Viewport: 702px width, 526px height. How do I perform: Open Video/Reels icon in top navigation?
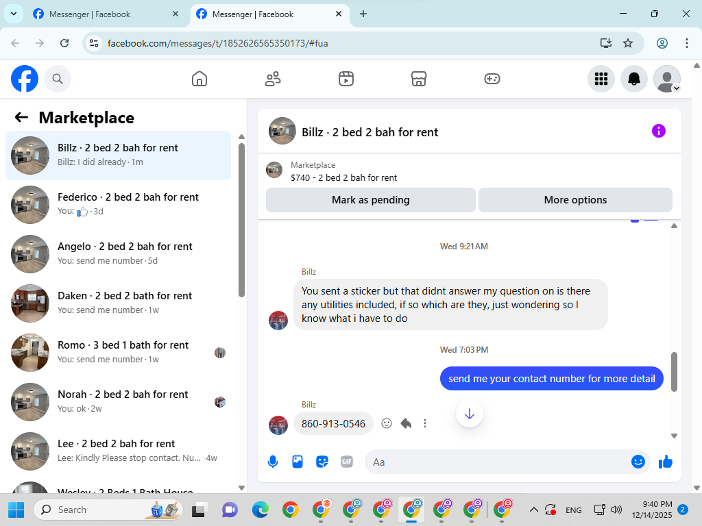point(346,79)
